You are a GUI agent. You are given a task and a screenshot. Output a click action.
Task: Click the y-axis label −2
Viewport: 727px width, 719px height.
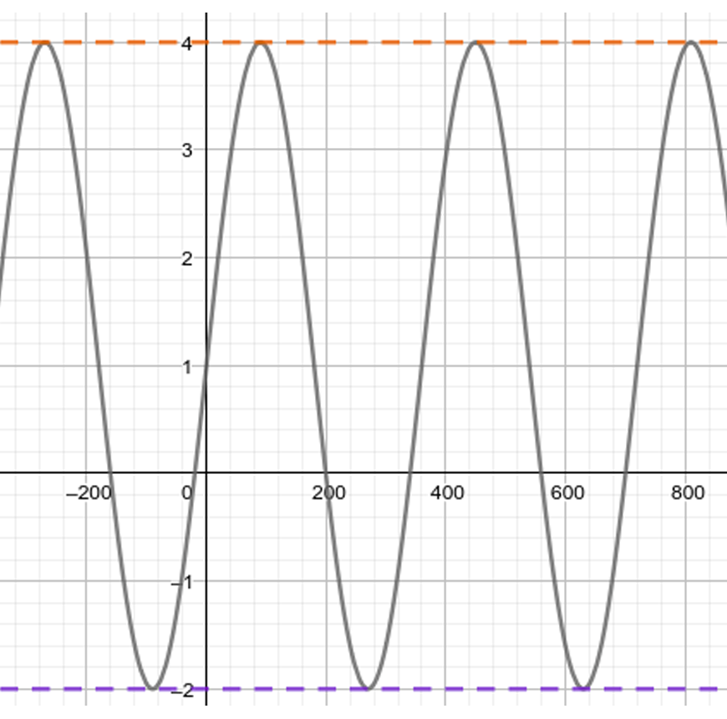(x=182, y=691)
